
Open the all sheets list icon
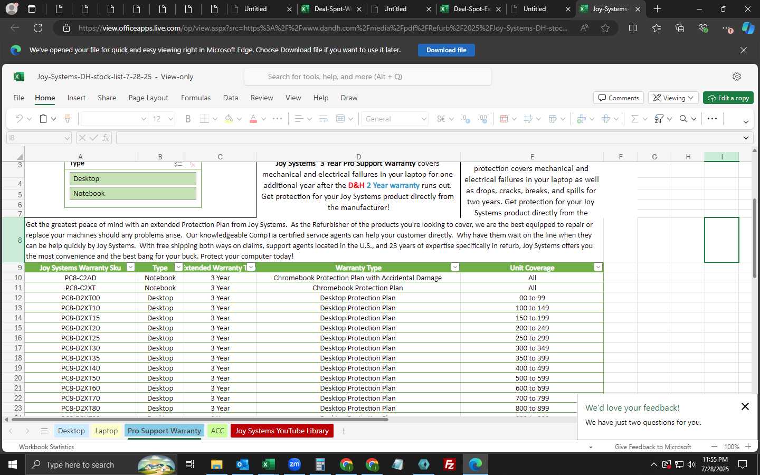tap(44, 431)
